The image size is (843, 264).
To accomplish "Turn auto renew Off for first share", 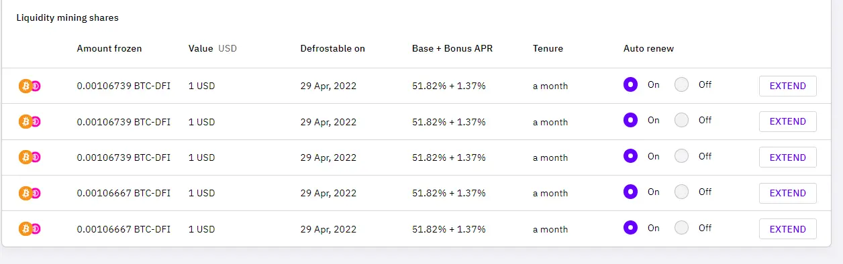I will click(681, 84).
